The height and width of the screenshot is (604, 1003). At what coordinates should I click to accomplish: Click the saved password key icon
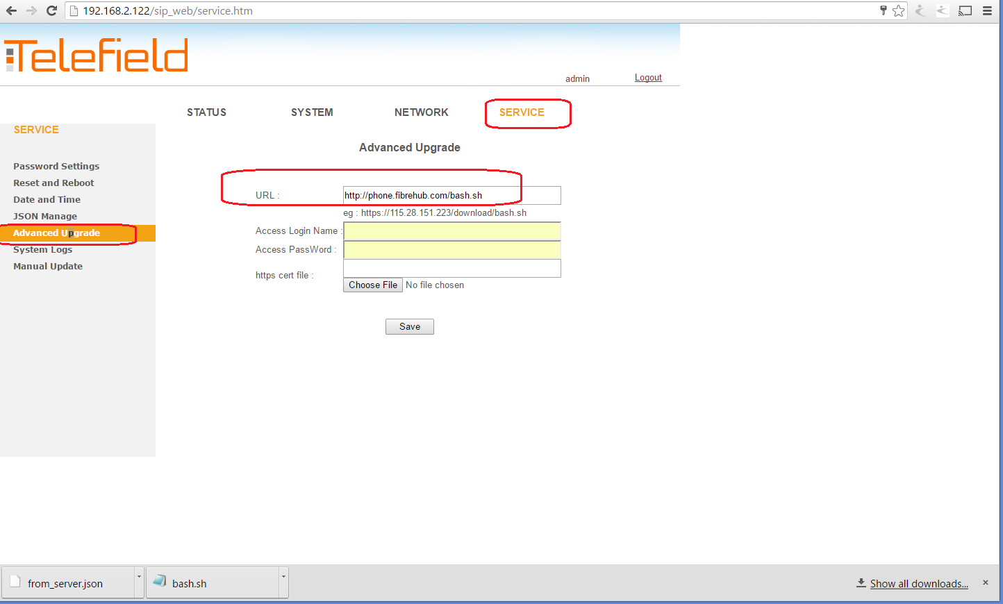click(883, 10)
